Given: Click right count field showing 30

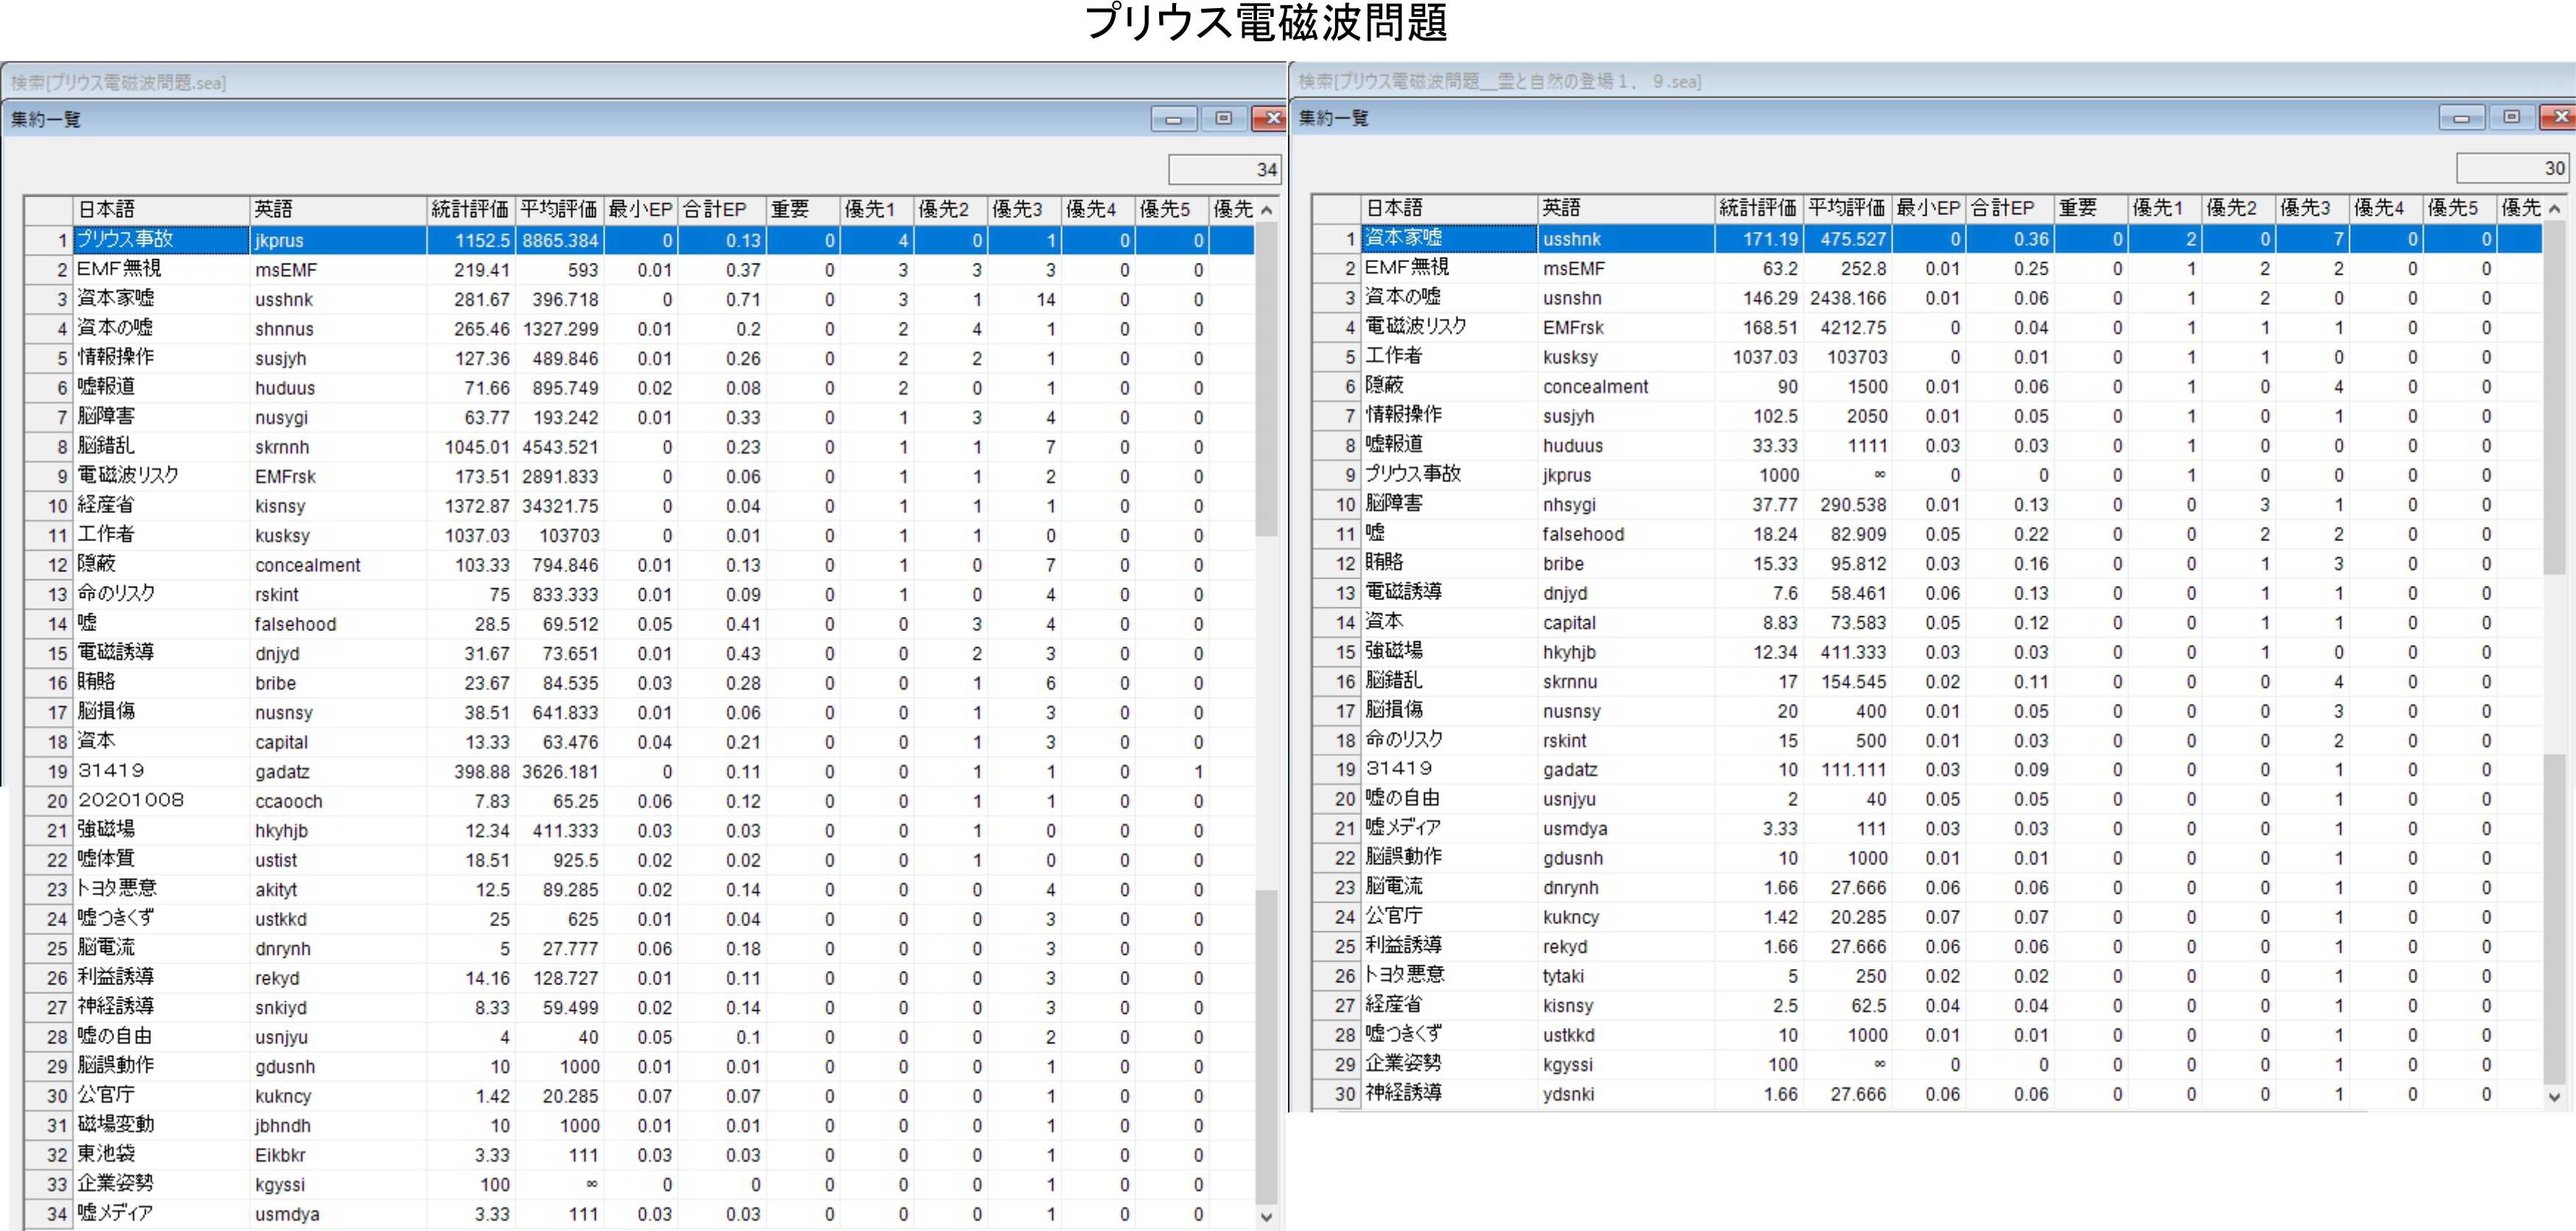Looking at the screenshot, I should (x=2512, y=168).
